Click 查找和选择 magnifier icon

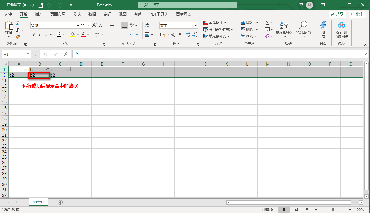(x=303, y=26)
